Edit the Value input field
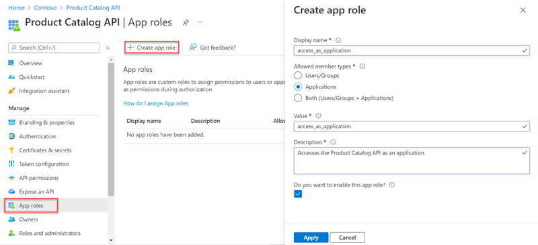The height and width of the screenshot is (245, 538). (412, 126)
